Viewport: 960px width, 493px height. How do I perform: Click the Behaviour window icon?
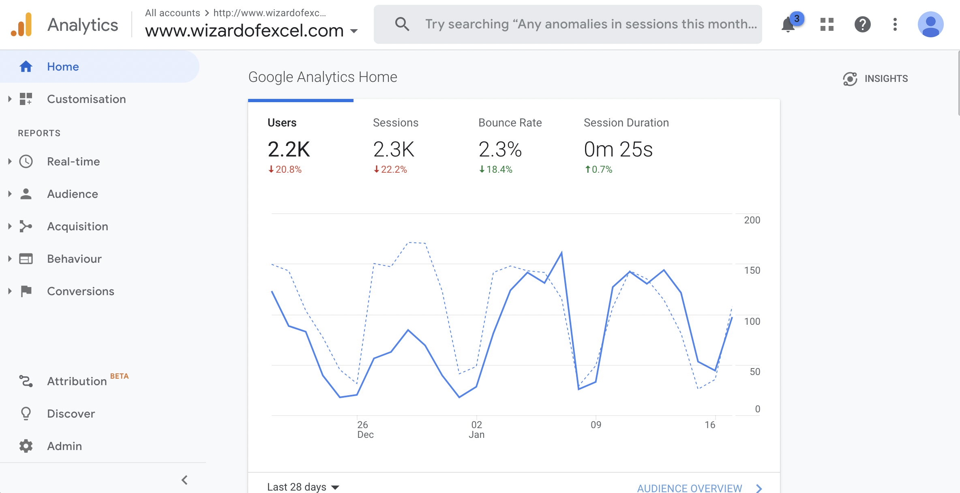(x=26, y=259)
